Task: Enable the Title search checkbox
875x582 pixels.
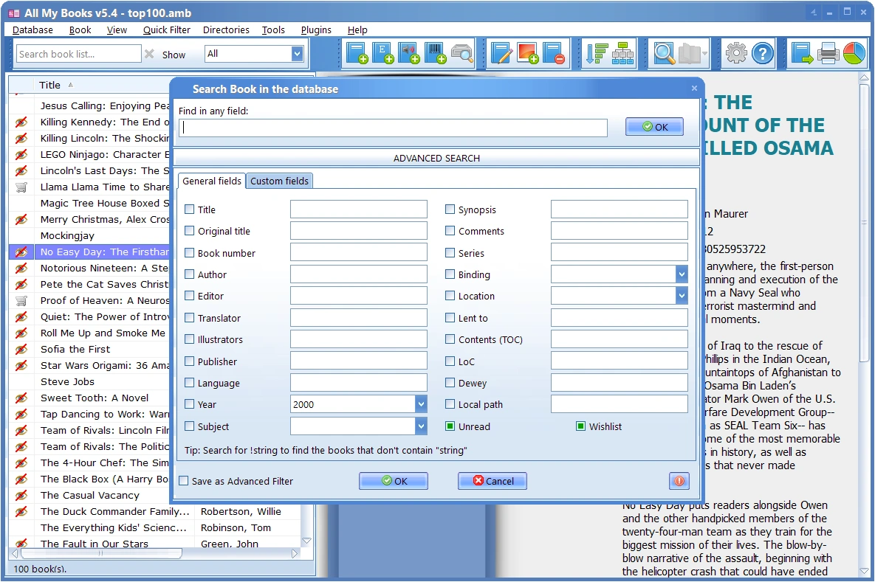Action: 190,209
